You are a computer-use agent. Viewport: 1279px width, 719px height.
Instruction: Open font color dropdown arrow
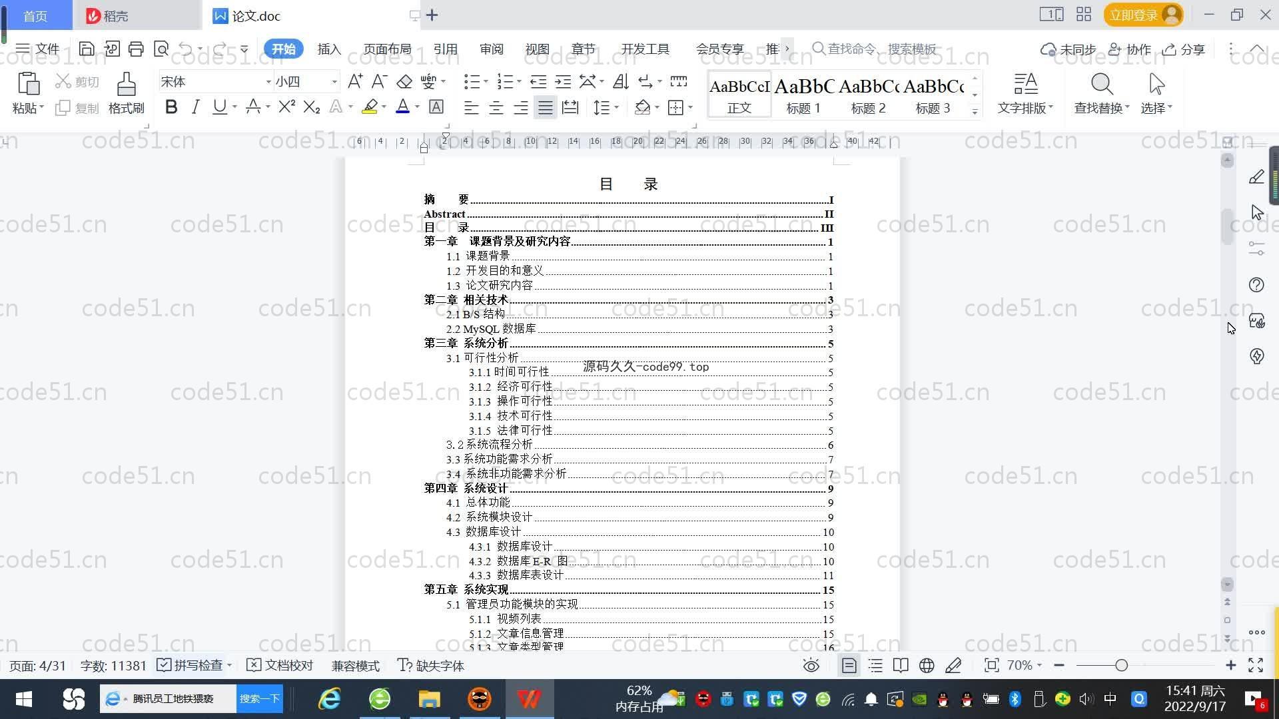pyautogui.click(x=417, y=107)
